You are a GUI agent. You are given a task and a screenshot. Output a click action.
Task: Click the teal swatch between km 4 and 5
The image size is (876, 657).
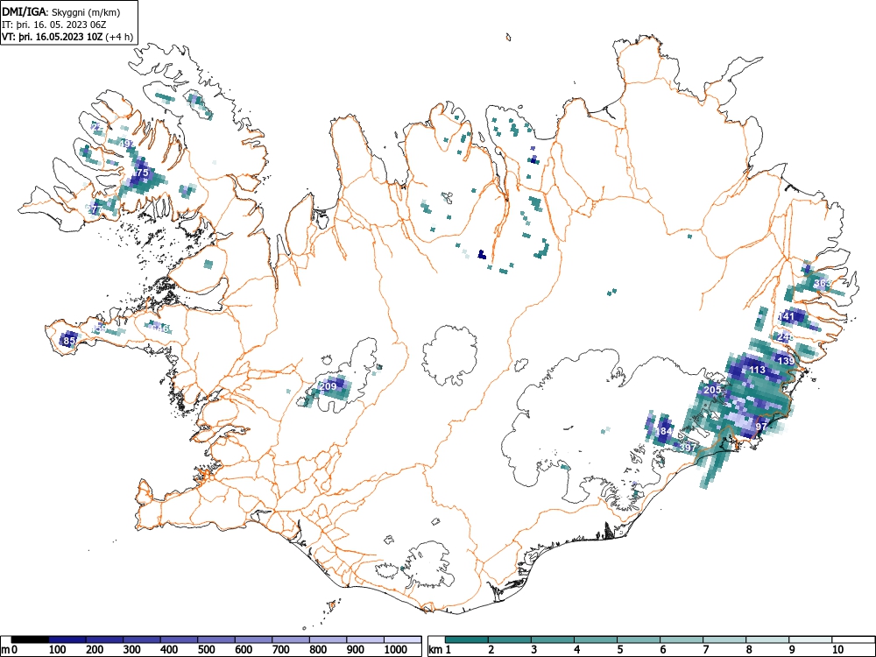pyautogui.click(x=596, y=639)
